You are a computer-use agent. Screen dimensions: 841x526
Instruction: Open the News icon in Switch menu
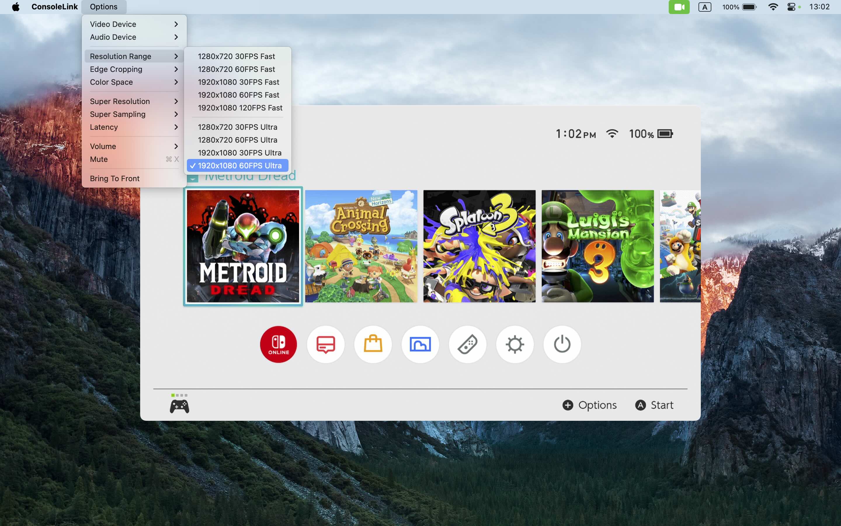point(326,344)
